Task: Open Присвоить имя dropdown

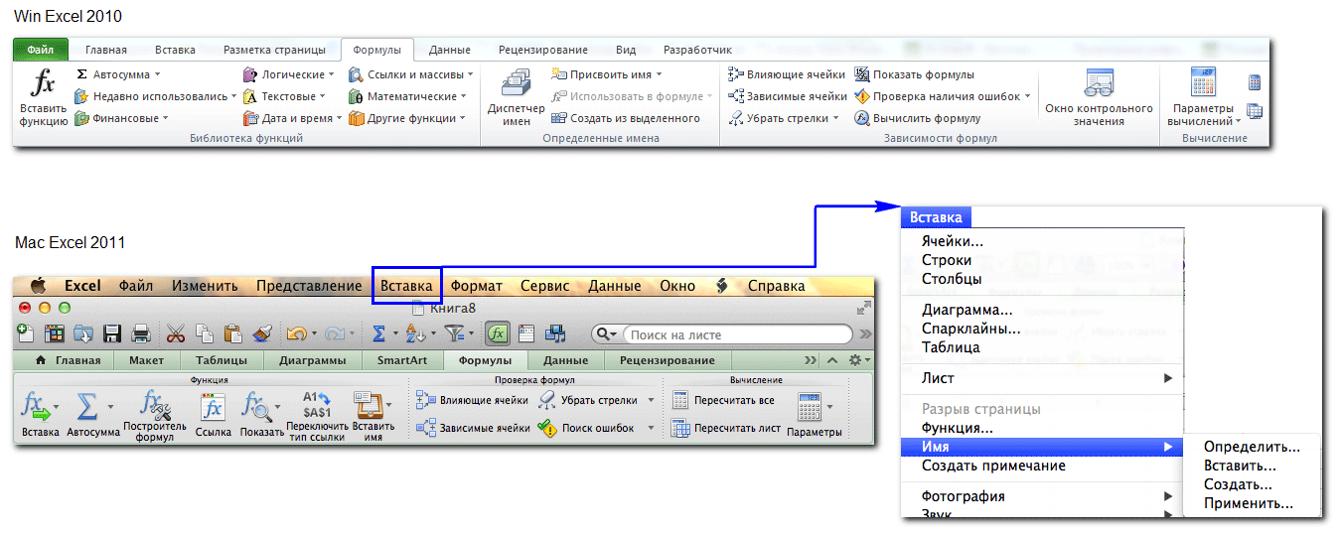Action: click(607, 74)
